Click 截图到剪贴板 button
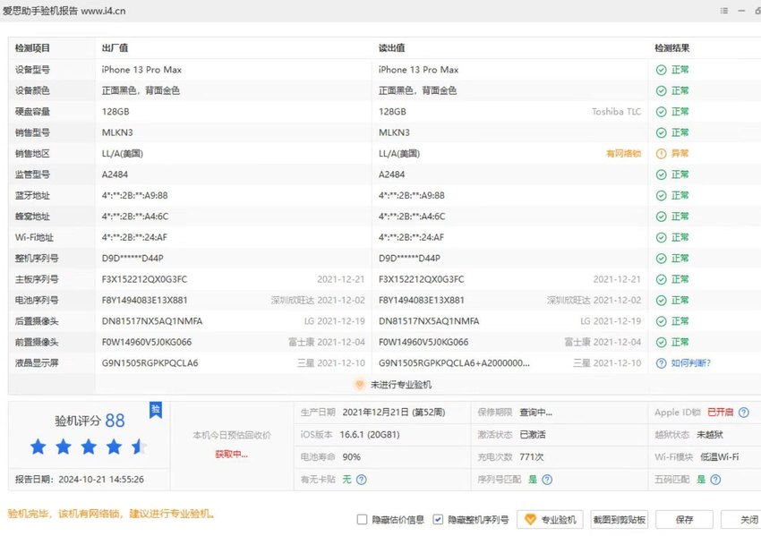The image size is (761, 536). (x=620, y=520)
